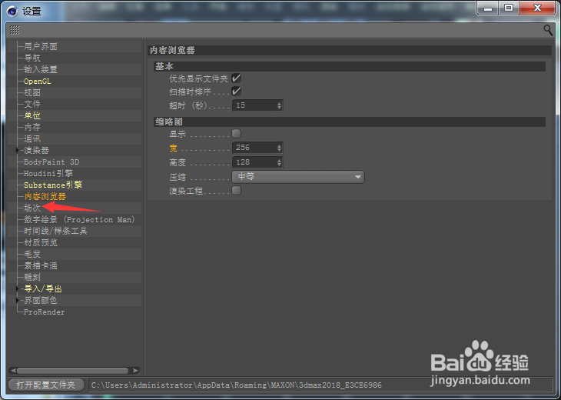The image size is (561, 400).
Task: Select 文件 in the settings tree
Action: click(32, 104)
